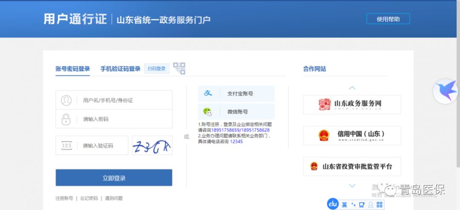Open the 使用帮助 button
This screenshot has width=460, height=210.
[x=388, y=19]
